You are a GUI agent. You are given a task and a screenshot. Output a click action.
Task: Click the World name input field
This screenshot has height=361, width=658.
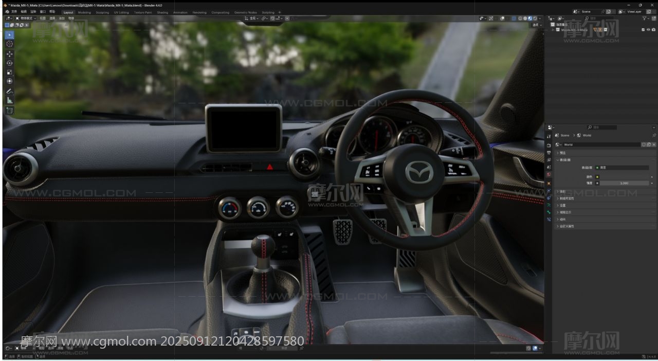point(601,145)
